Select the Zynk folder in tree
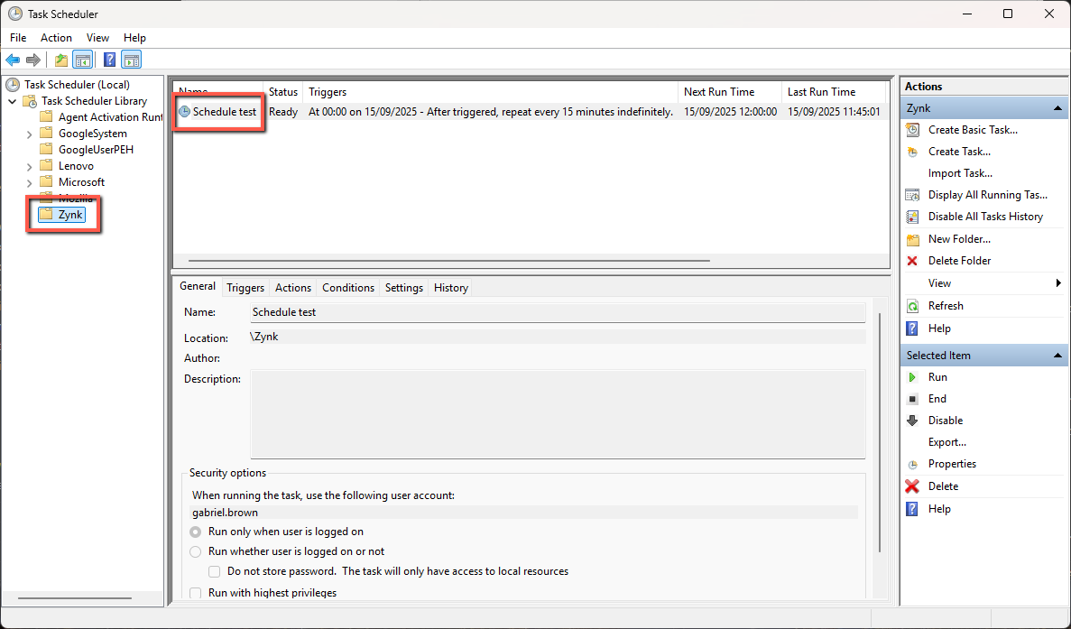1071x629 pixels. [x=61, y=215]
